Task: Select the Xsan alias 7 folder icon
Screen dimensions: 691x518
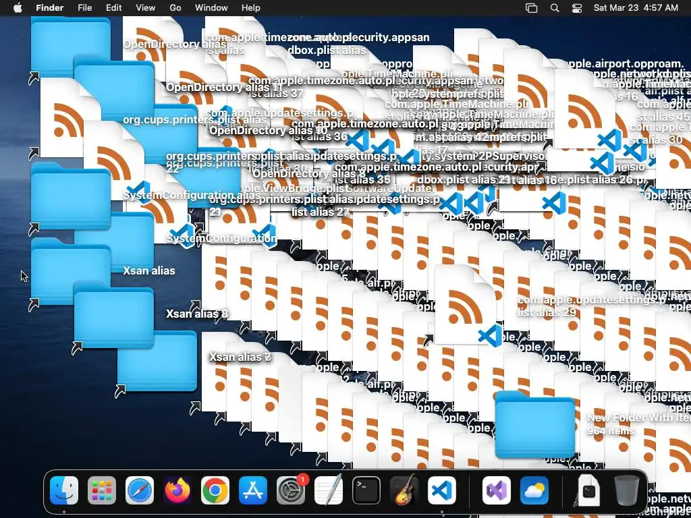Action: pos(157,362)
